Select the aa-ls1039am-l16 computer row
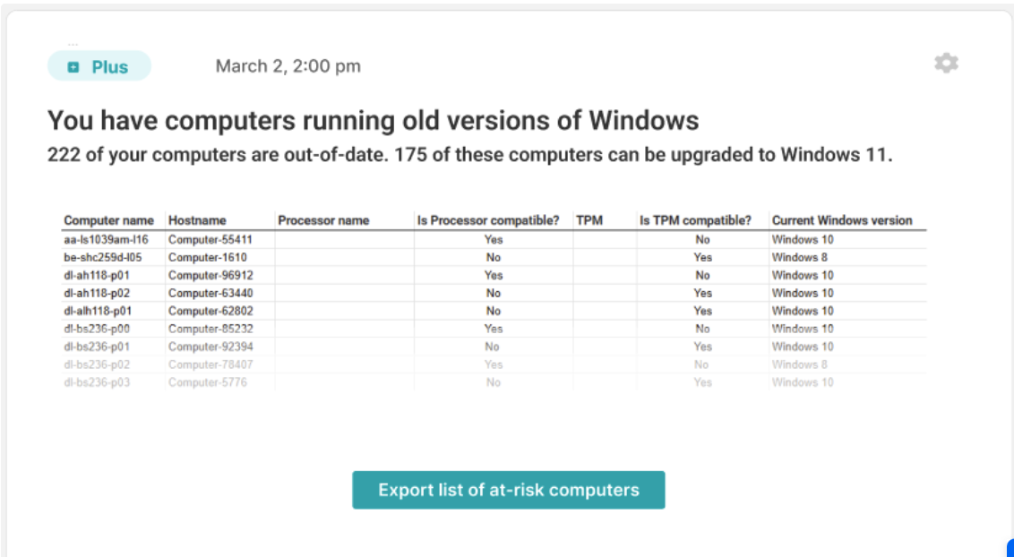 (x=106, y=239)
